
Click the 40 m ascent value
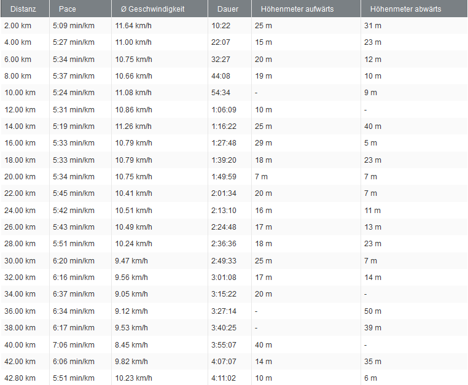click(x=263, y=345)
